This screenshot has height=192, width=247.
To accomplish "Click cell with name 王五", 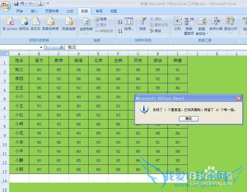I will pyautogui.click(x=19, y=88).
